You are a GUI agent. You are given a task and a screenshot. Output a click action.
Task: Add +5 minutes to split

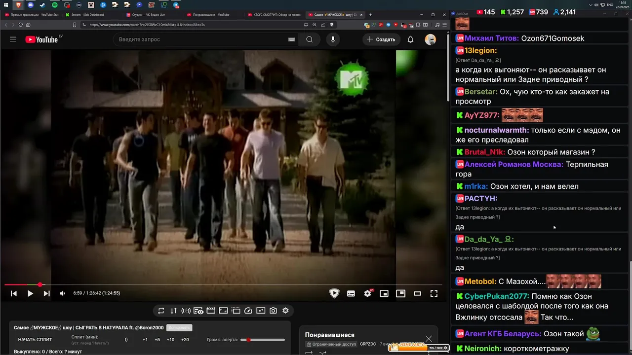157,340
